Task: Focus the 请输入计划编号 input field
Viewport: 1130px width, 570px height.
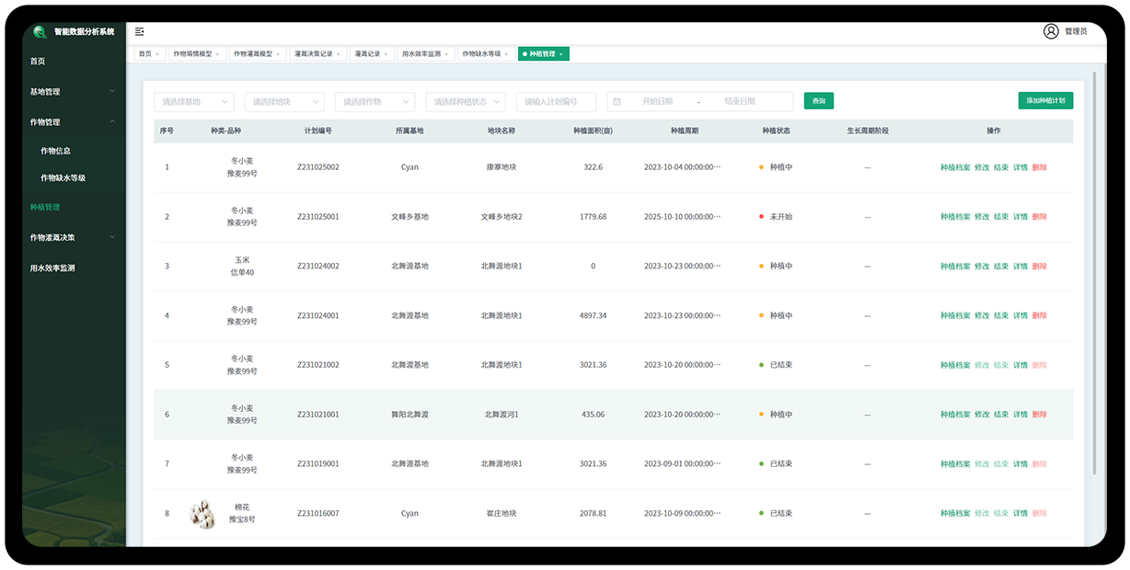Action: pos(556,101)
